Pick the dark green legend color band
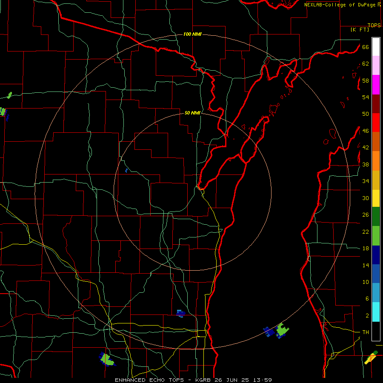This screenshot has height=383, width=383. tap(376, 217)
